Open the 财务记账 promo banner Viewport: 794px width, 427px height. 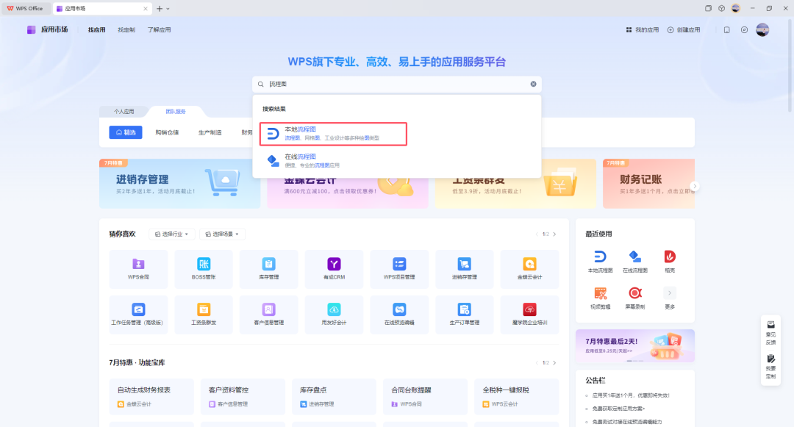[648, 184]
